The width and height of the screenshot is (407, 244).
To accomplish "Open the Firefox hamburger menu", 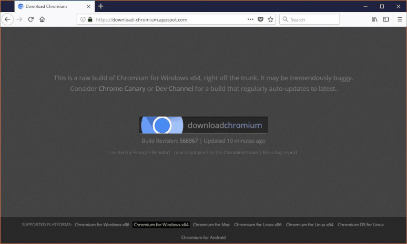I will click(x=400, y=19).
